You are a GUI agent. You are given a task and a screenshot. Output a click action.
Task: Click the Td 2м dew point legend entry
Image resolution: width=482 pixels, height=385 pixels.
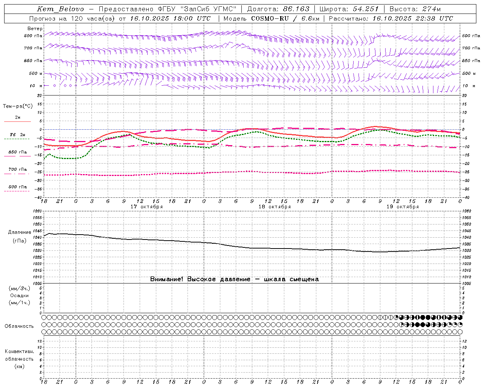[18, 135]
